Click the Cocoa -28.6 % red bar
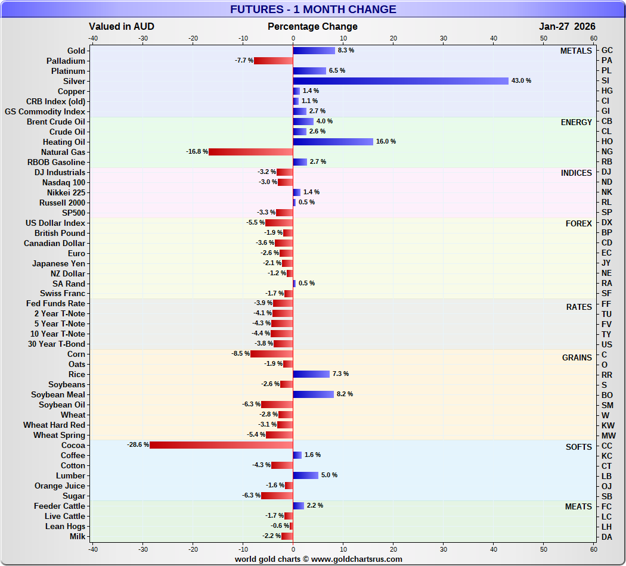 [x=221, y=445]
